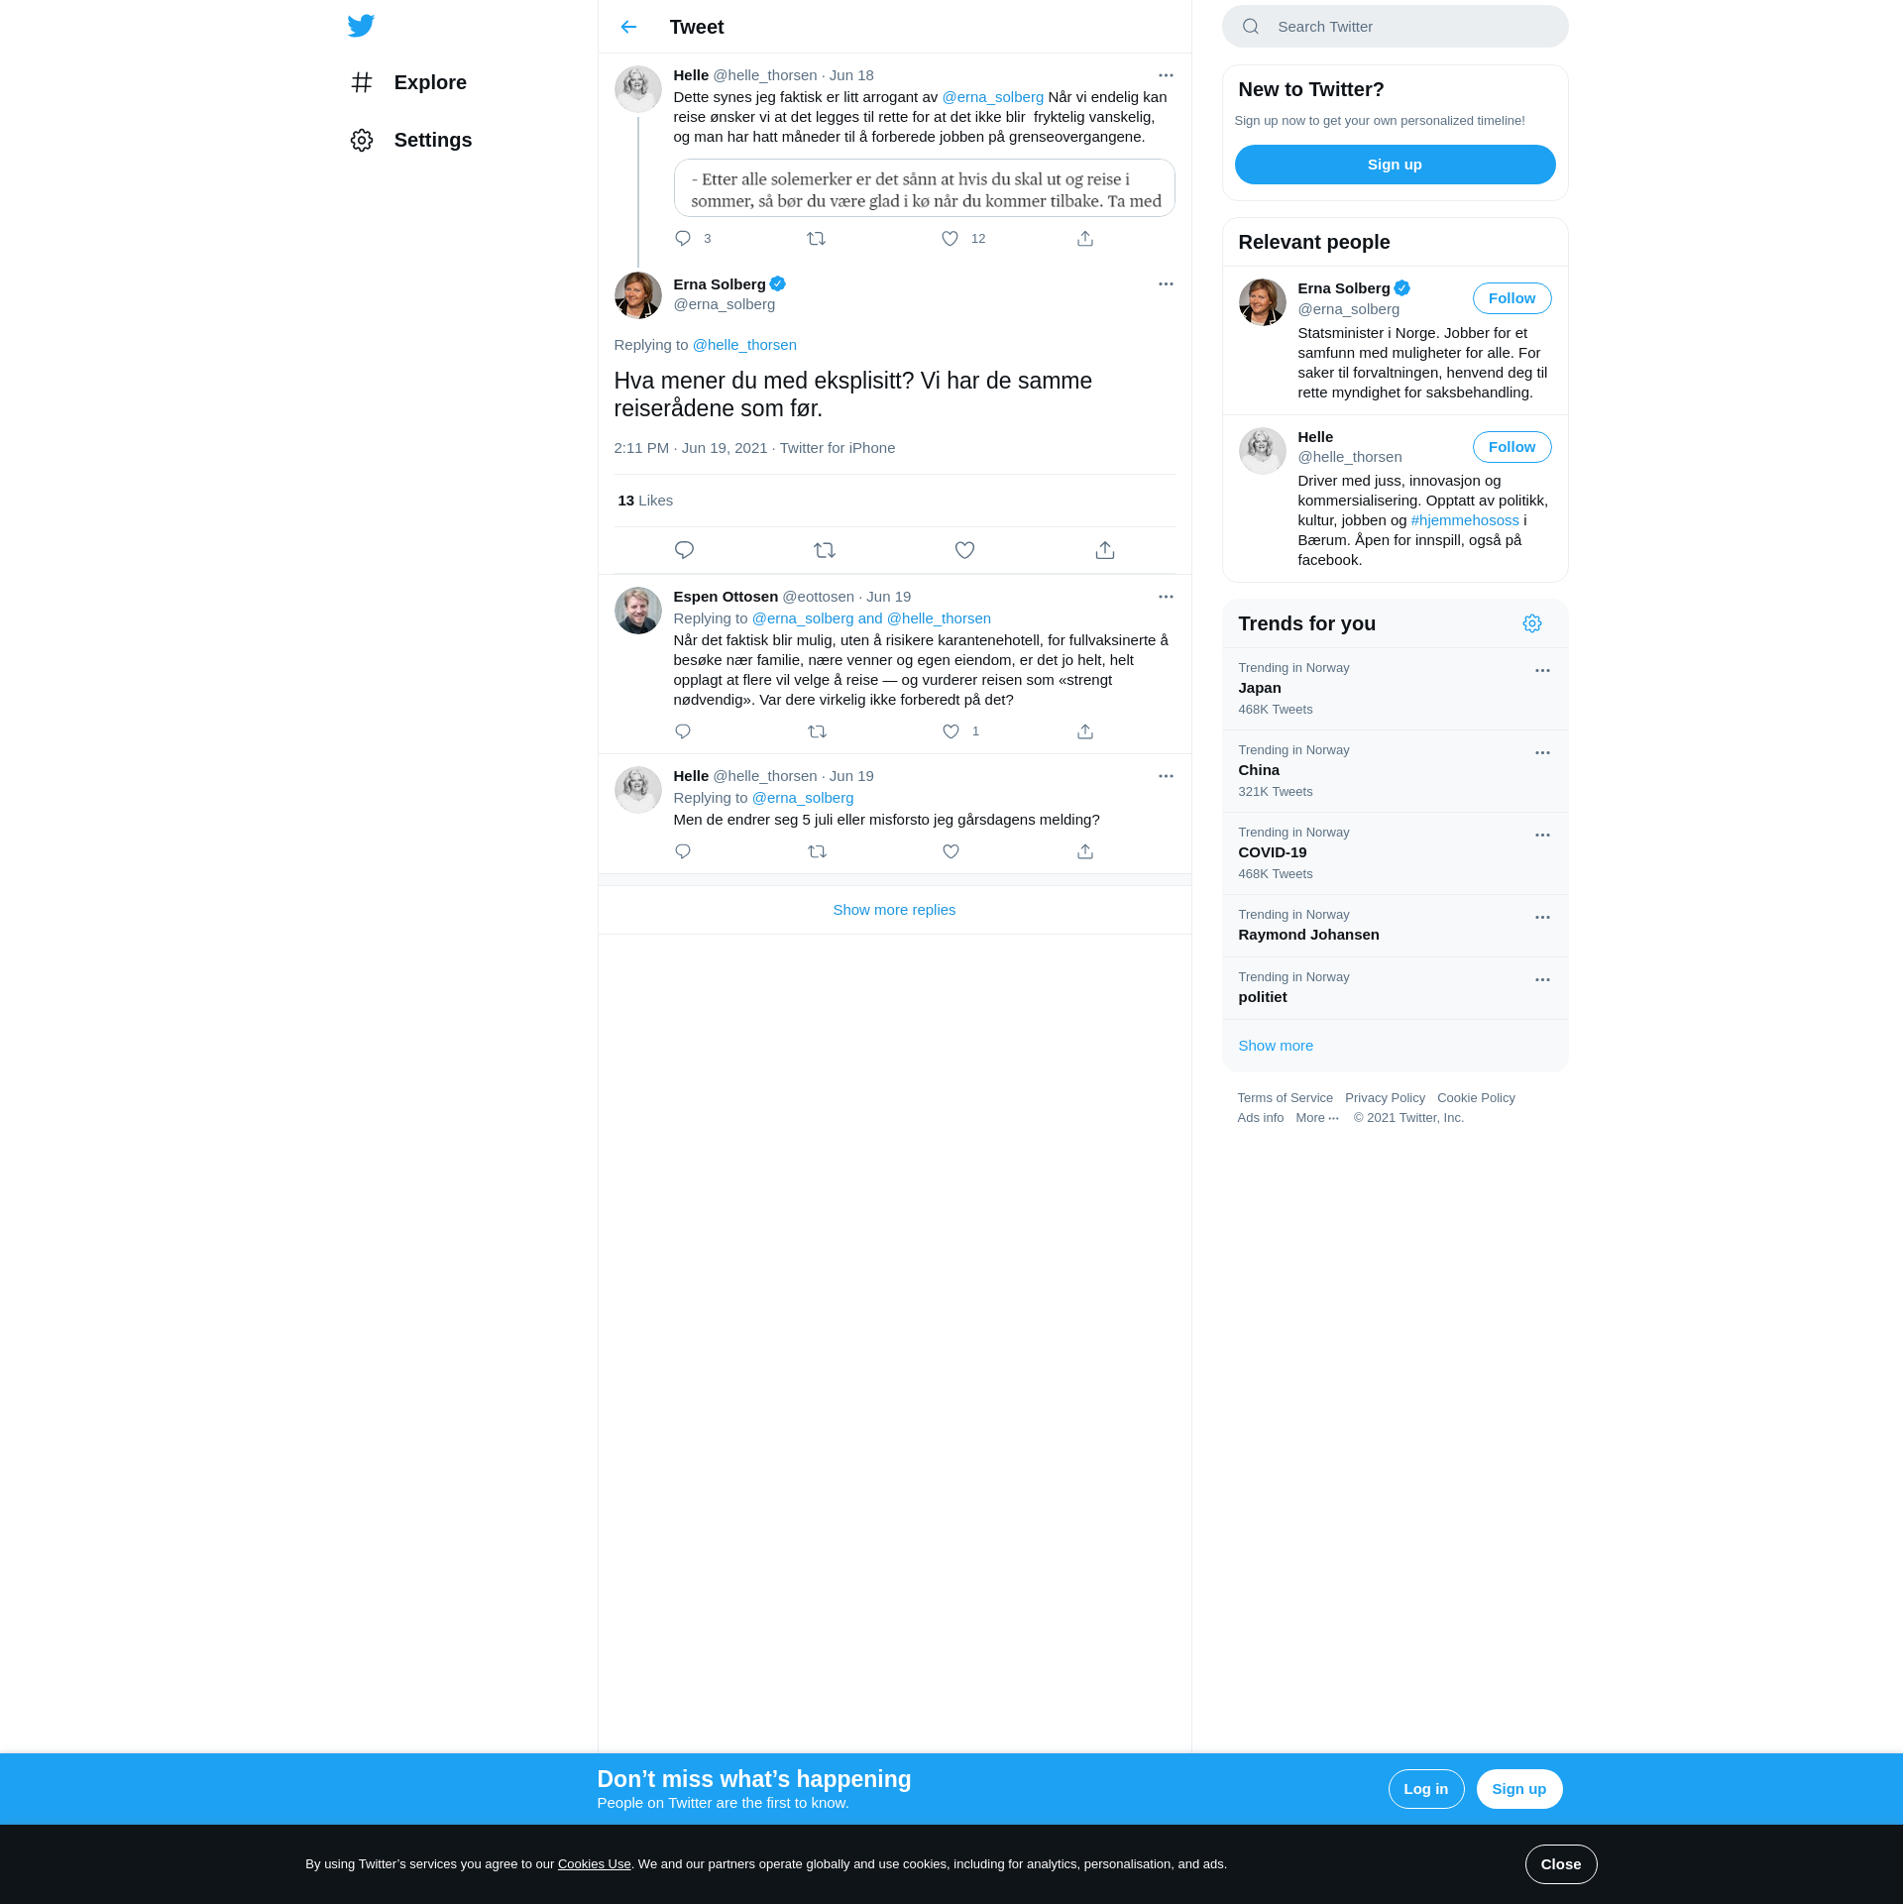
Task: Open more options on Helle's Jun 19 reply
Action: coord(1166,776)
